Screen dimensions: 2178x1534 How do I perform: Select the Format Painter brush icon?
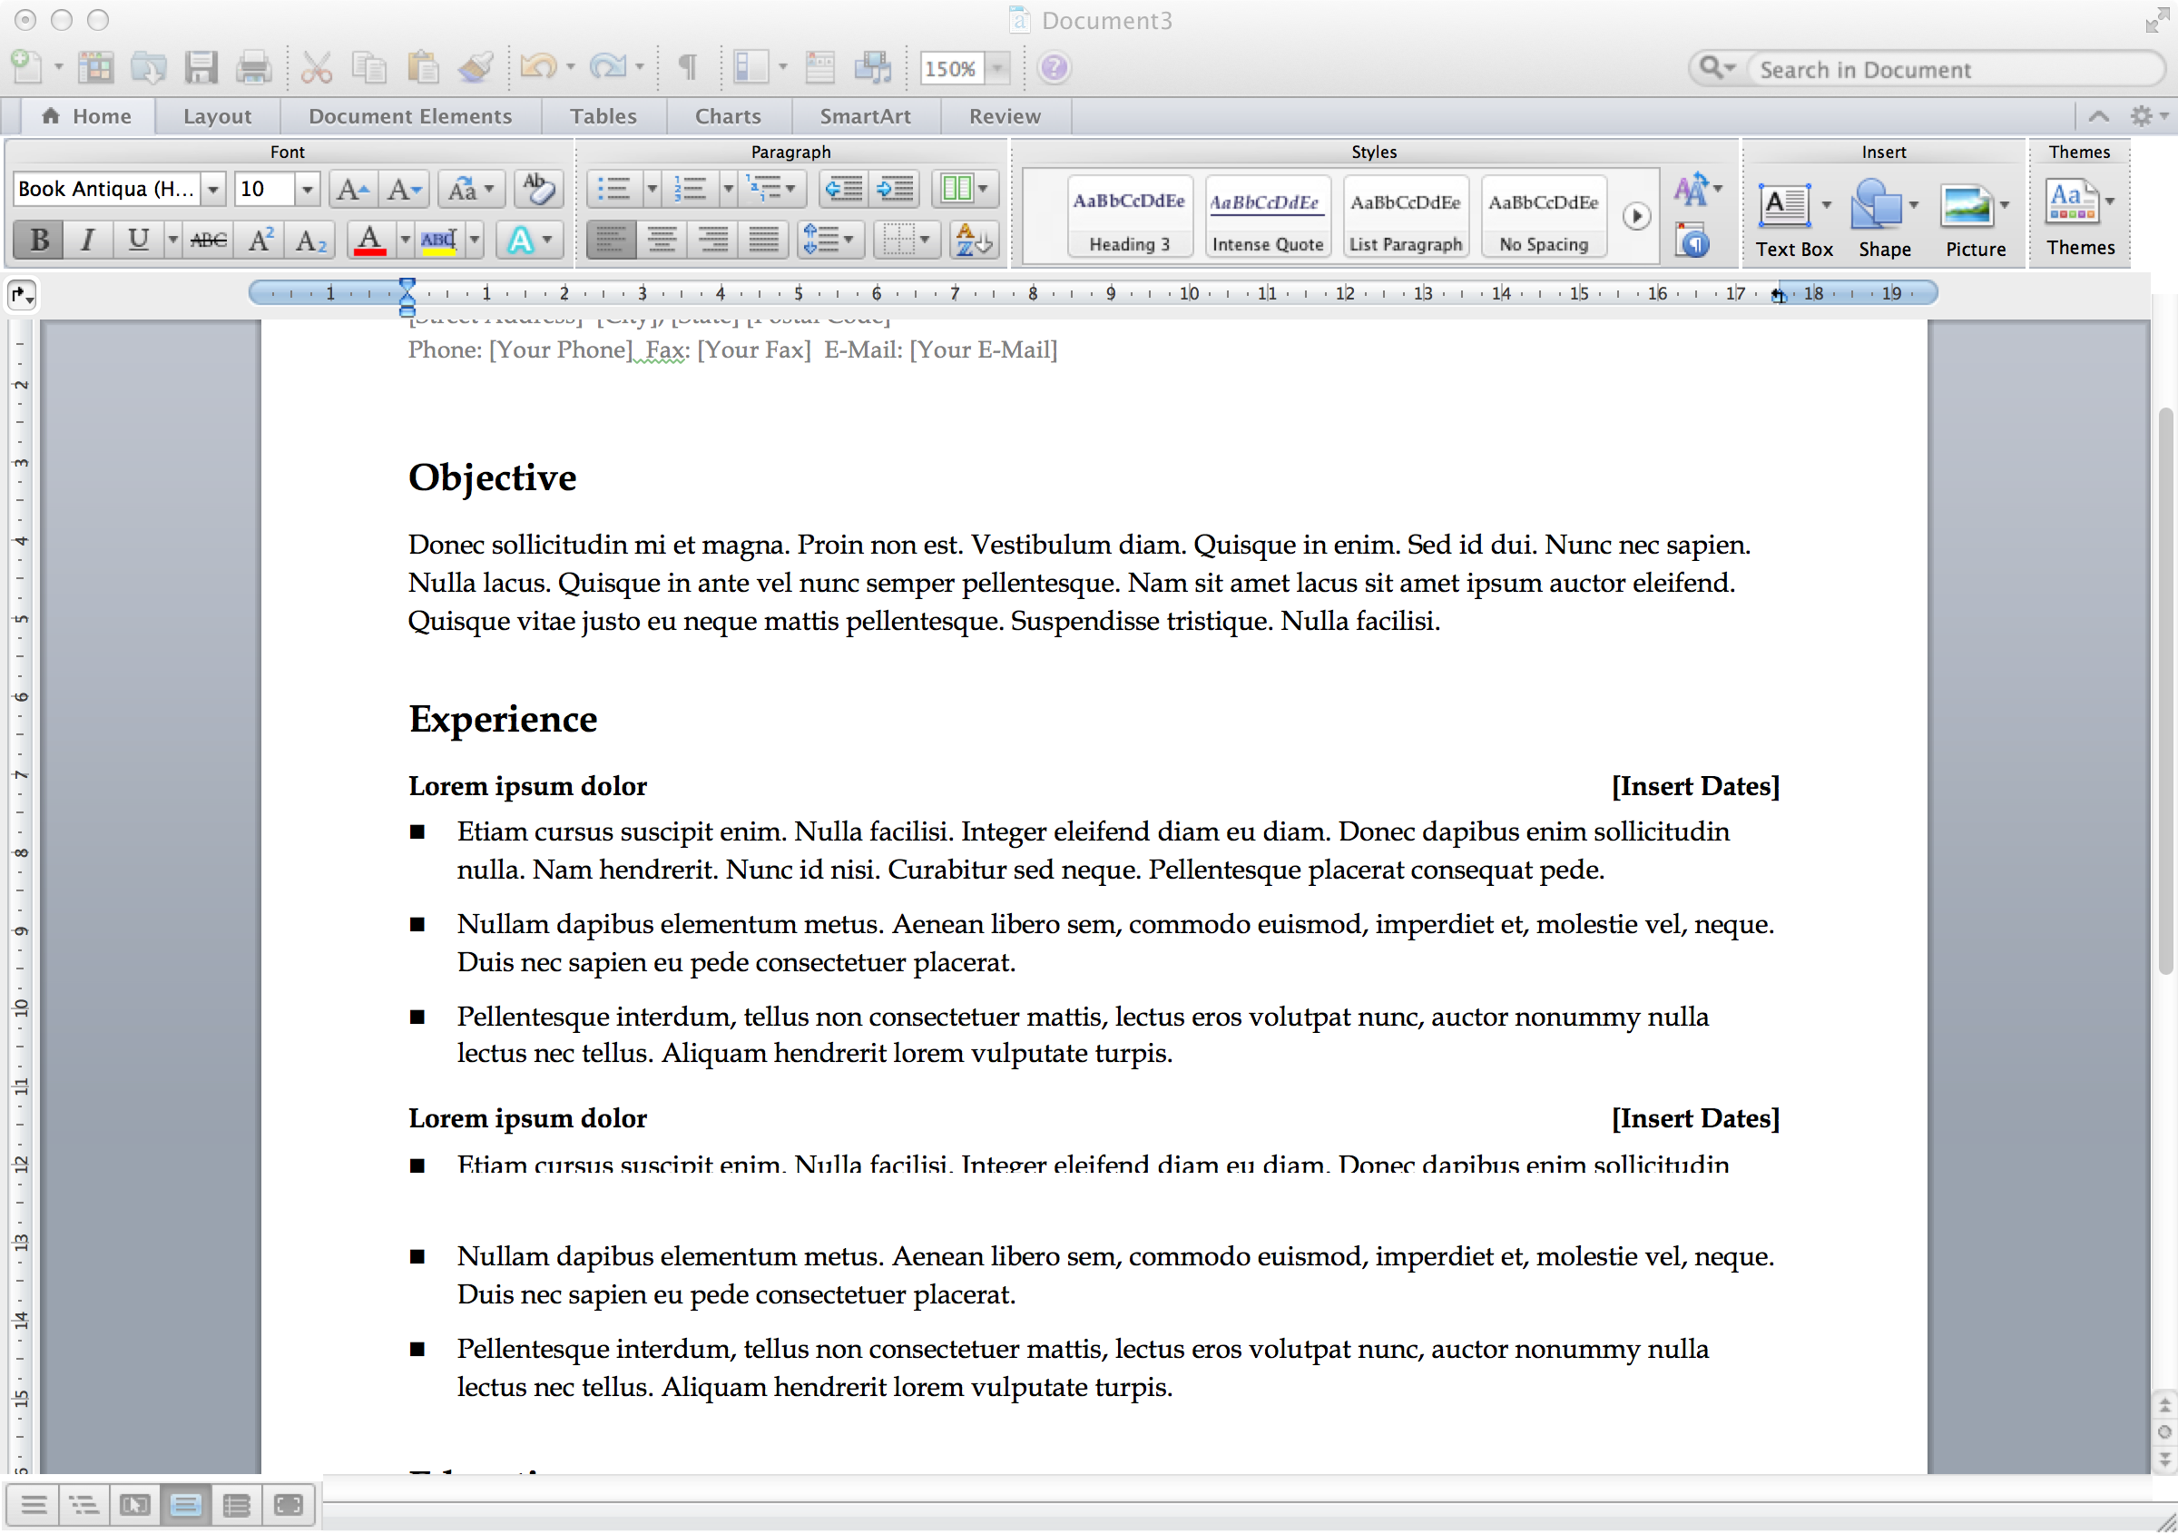pyautogui.click(x=476, y=67)
